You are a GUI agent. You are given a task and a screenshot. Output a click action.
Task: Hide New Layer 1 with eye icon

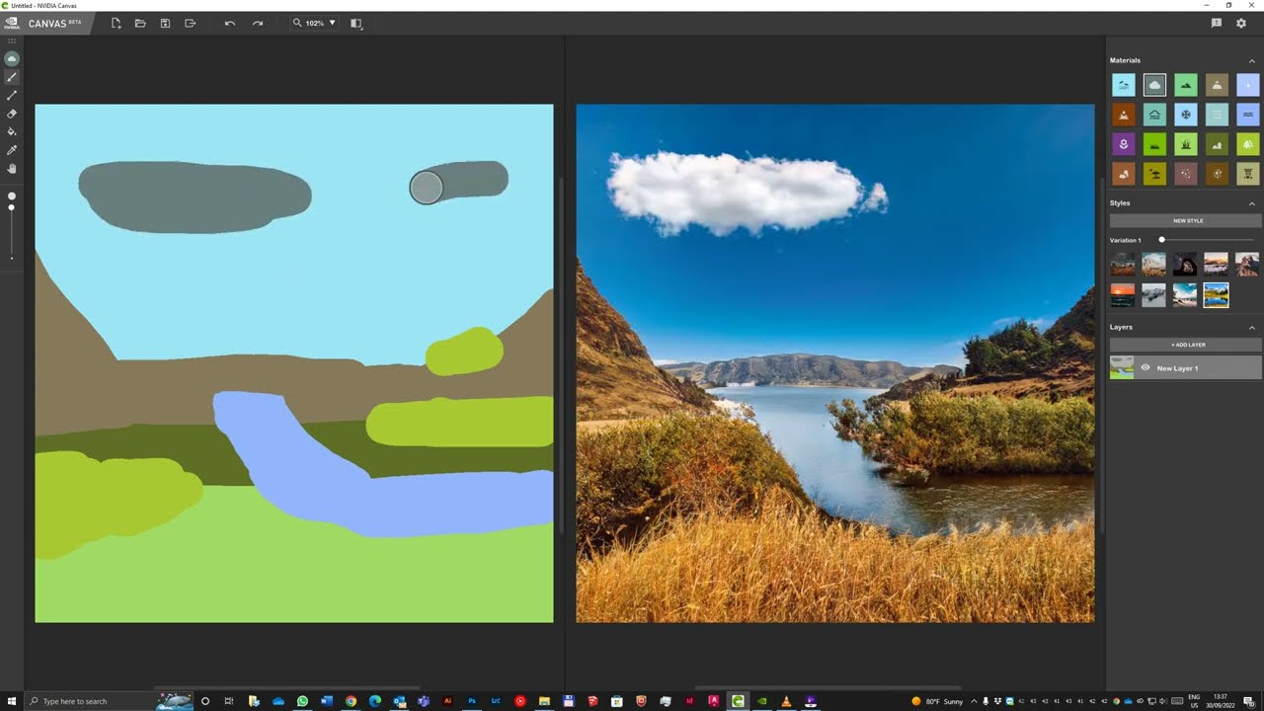(1145, 368)
